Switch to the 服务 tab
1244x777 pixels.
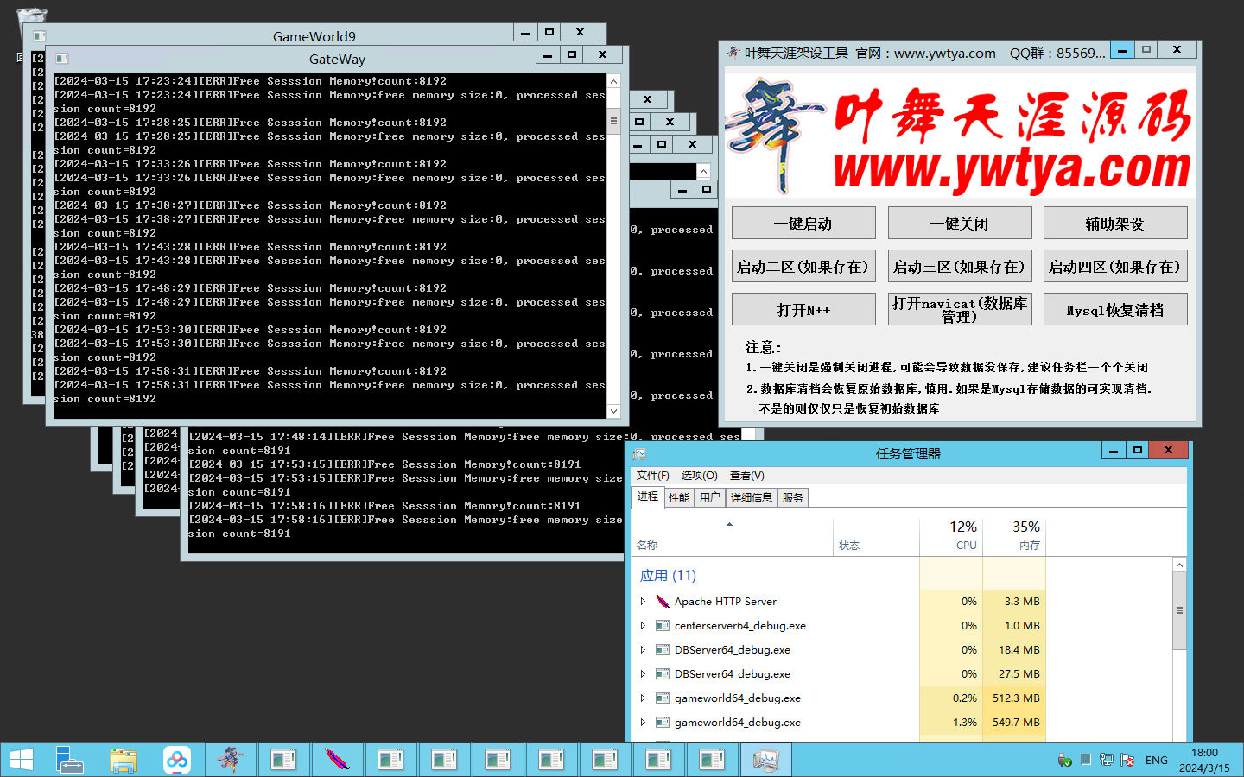click(792, 498)
